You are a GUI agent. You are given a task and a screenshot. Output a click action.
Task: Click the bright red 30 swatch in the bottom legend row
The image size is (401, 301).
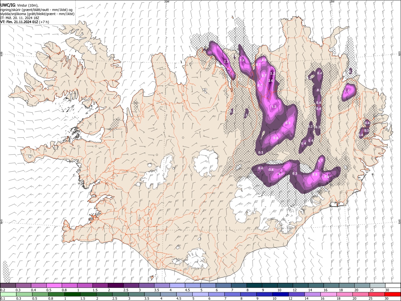pyautogui.click(x=392, y=294)
